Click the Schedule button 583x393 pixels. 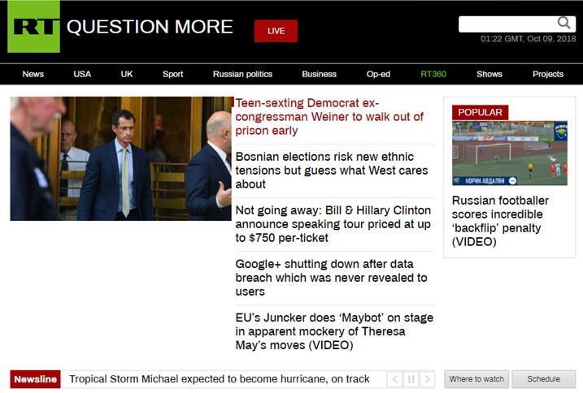click(x=544, y=379)
